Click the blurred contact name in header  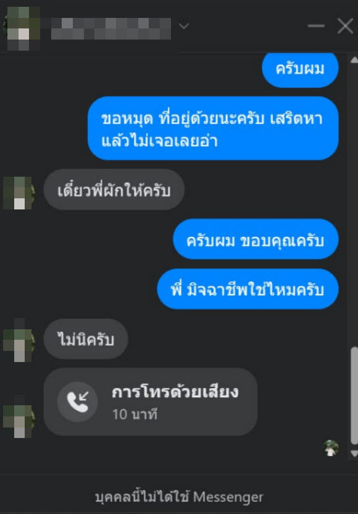[x=110, y=28]
